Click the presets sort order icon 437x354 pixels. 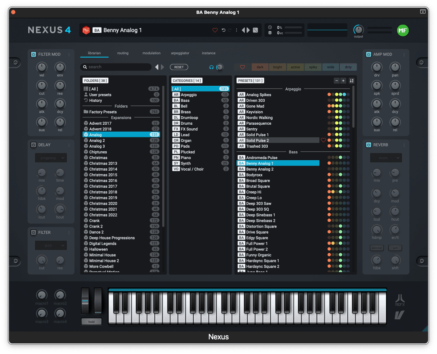point(351,81)
